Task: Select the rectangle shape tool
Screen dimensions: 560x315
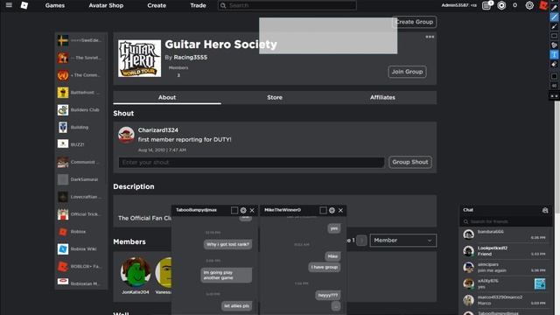Action: point(554,36)
